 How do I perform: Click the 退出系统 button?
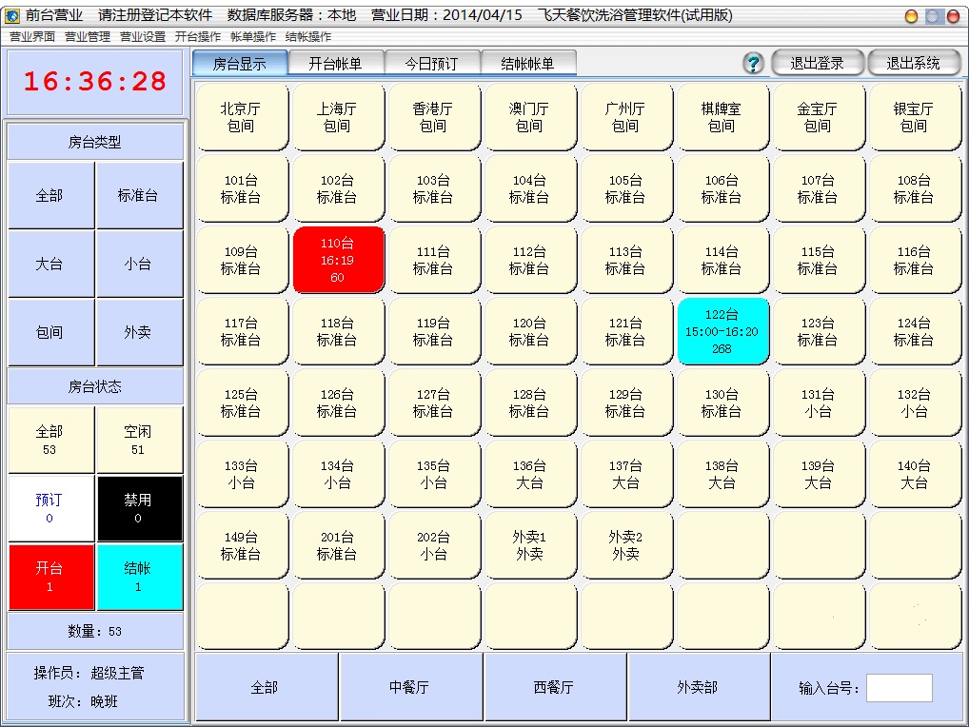pos(913,64)
